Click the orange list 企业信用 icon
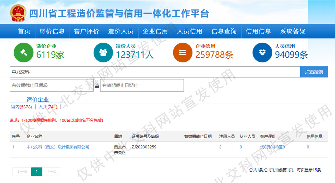This screenshot has height=183, width=335. click(183, 53)
